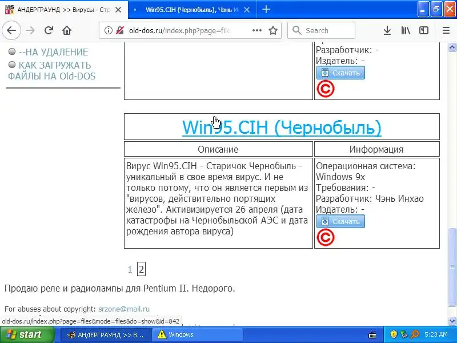Open the Windows start menu
Image resolution: width=457 pixels, height=343 pixels.
tap(27, 334)
